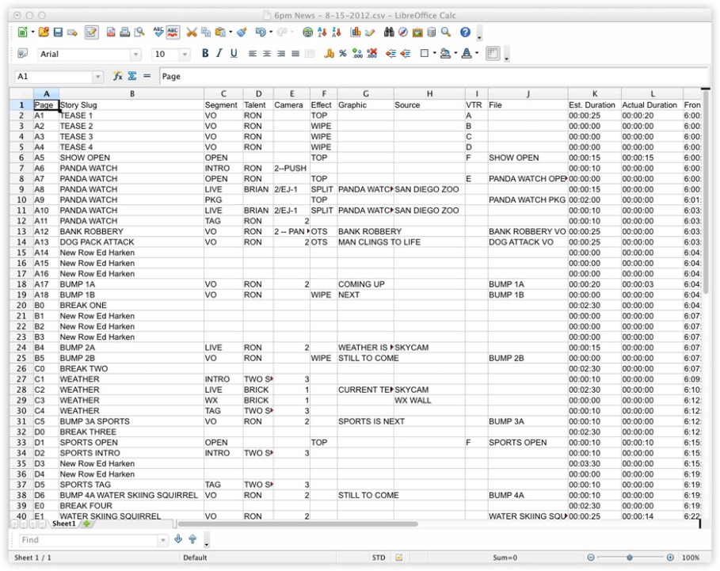Sort ascending using the toolbar icon

(322, 32)
